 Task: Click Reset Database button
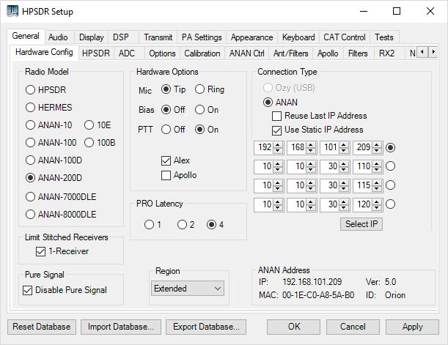pos(42,327)
